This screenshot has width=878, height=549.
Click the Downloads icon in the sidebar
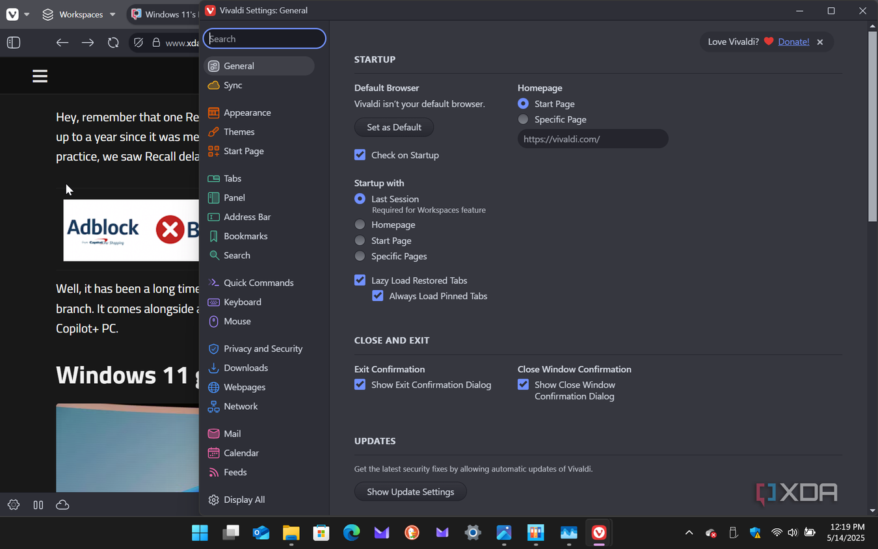point(213,368)
